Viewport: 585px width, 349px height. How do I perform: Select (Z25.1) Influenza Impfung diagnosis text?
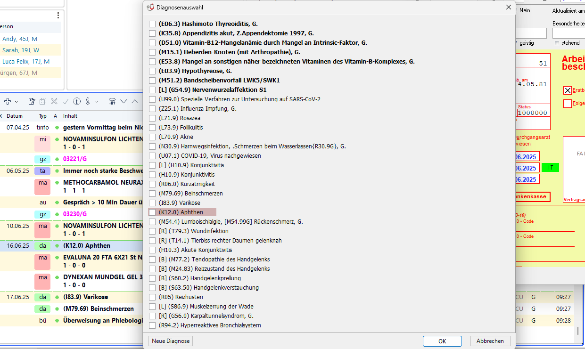pos(198,108)
